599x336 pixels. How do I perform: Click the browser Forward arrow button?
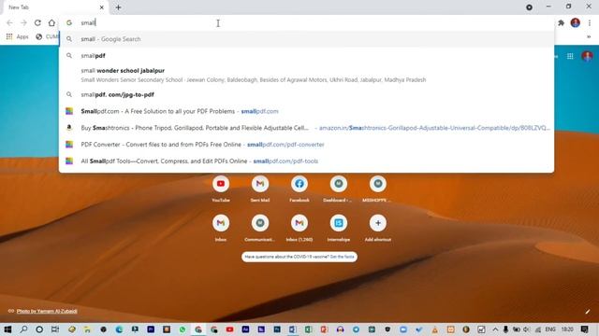23,22
